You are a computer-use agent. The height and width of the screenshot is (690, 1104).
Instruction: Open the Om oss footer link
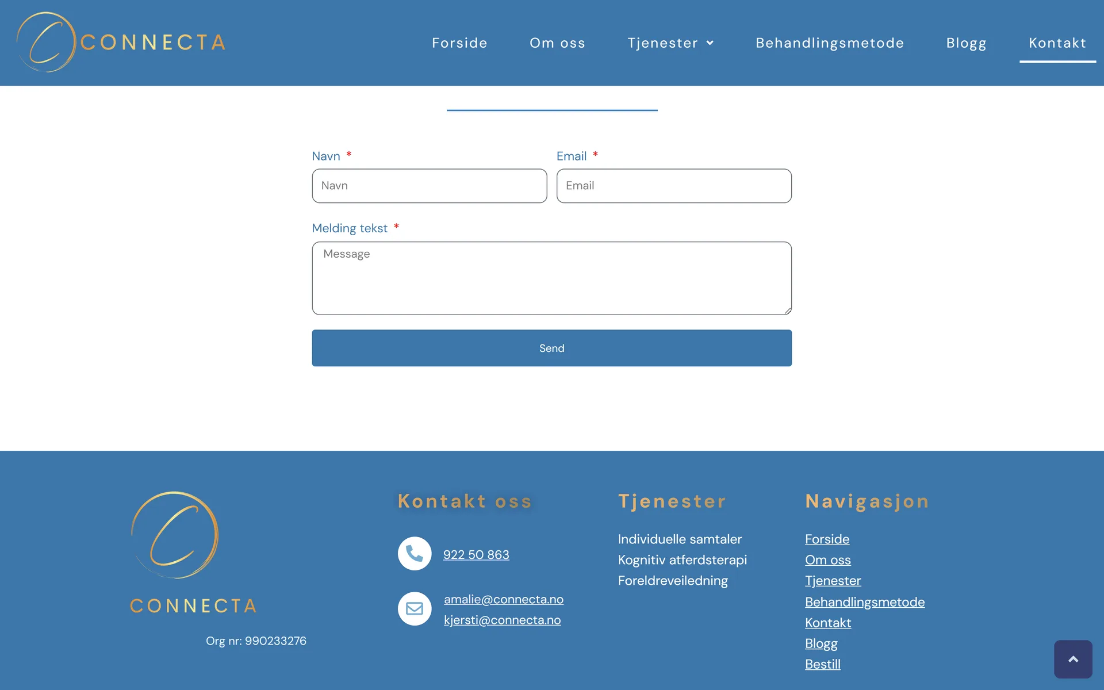(x=828, y=560)
